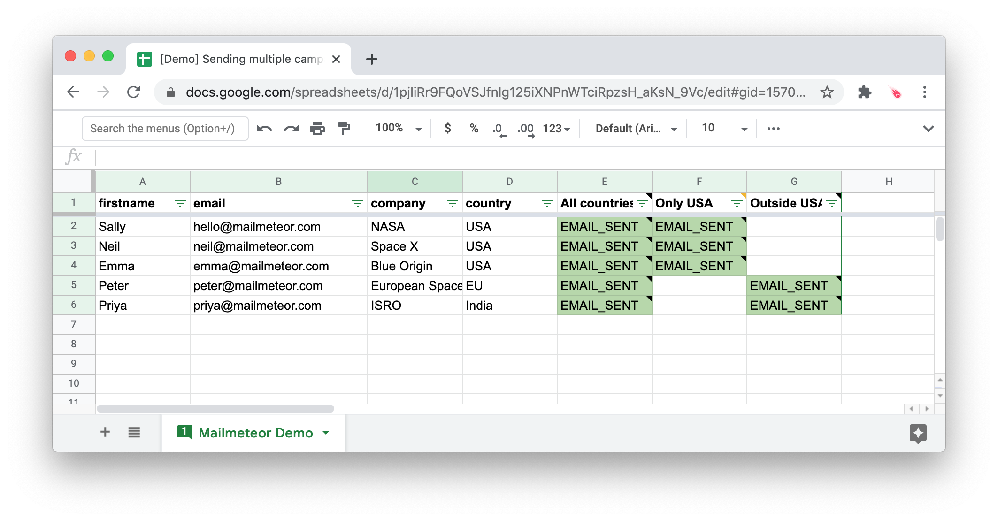Open the Explore button at bottom right
This screenshot has width=998, height=521.
(x=918, y=433)
